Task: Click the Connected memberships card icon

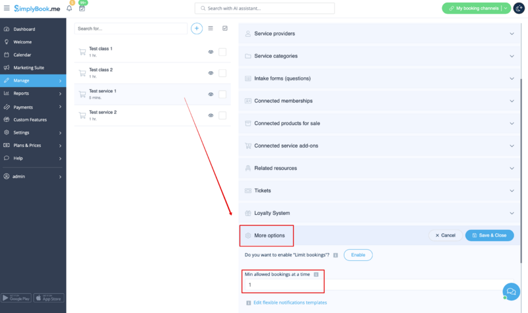Action: [248, 101]
